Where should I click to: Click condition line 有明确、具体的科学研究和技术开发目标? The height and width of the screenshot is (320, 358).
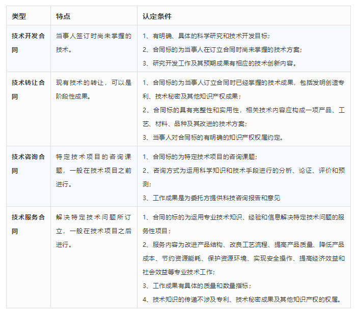click(x=206, y=36)
